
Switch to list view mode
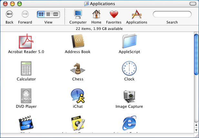[48, 14]
